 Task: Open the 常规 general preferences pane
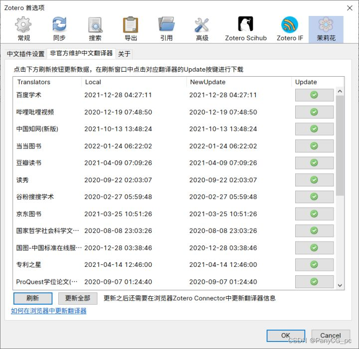pyautogui.click(x=23, y=29)
